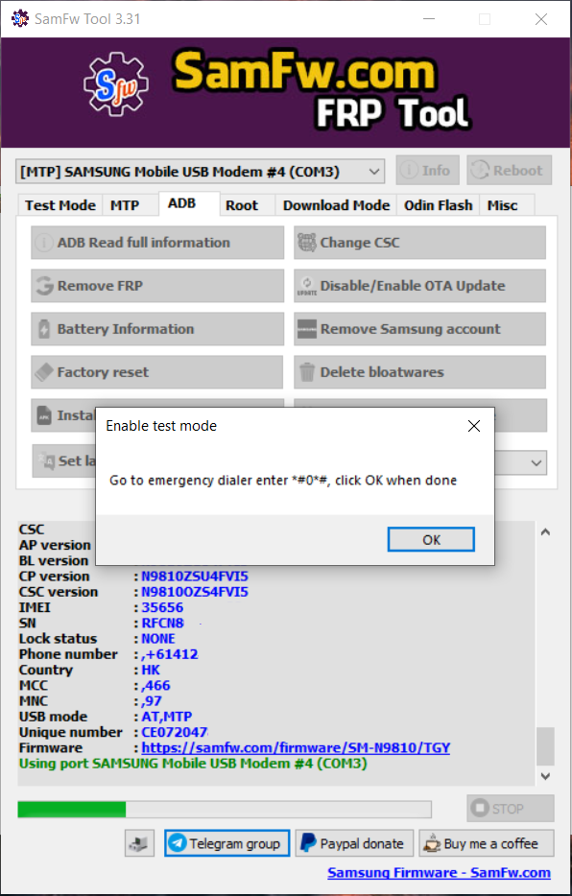Open the Telegram group button
The width and height of the screenshot is (572, 896).
point(226,843)
